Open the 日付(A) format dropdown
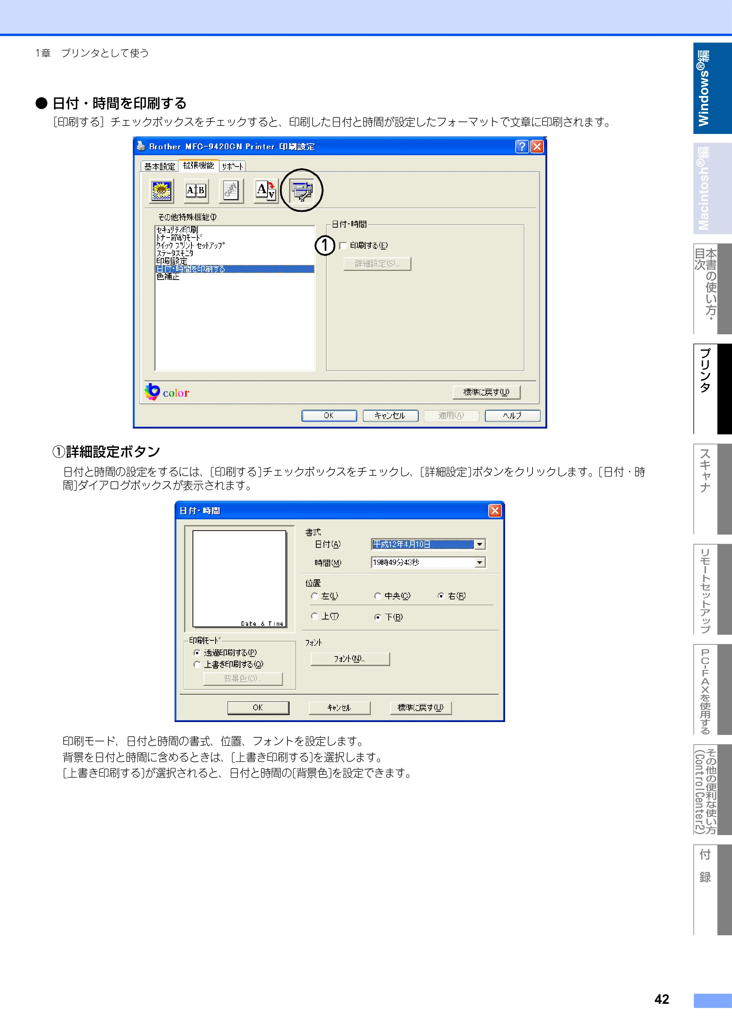Screen dimensions: 732x1036 (480, 544)
